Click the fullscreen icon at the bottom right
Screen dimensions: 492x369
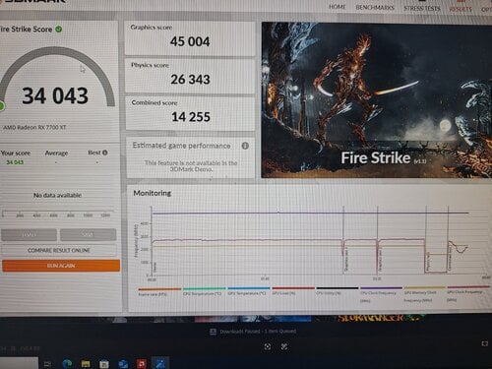pyautogui.click(x=485, y=343)
